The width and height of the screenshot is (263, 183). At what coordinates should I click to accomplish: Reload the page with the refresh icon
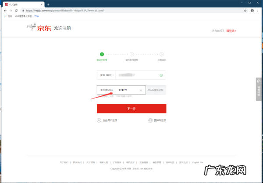pyautogui.click(x=17, y=10)
